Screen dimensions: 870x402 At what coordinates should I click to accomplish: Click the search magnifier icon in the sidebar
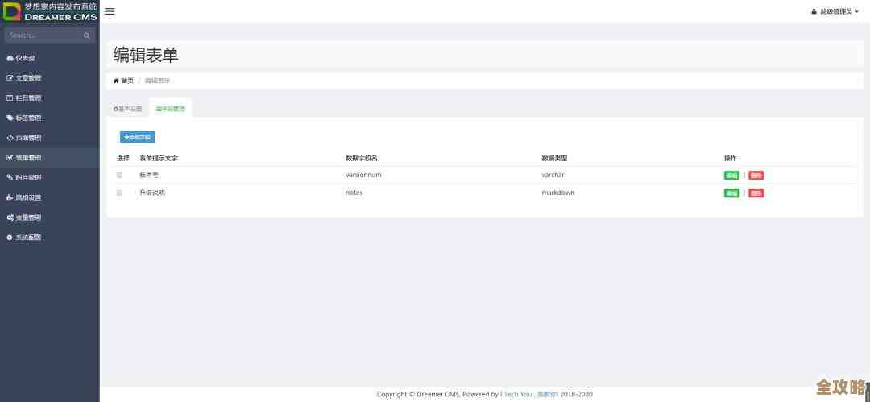pyautogui.click(x=87, y=35)
